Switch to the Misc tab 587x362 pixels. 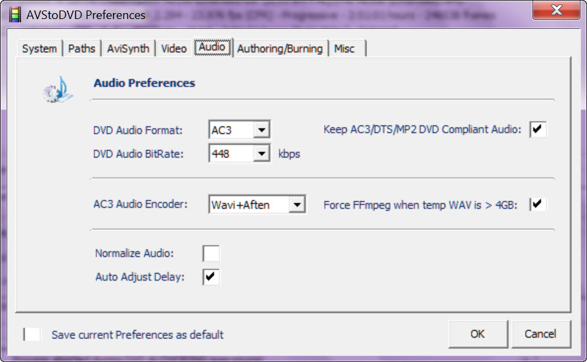coord(344,49)
